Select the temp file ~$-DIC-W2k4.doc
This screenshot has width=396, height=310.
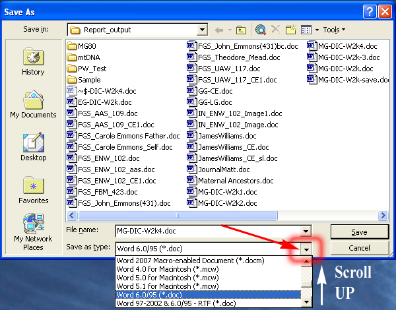pos(102,91)
